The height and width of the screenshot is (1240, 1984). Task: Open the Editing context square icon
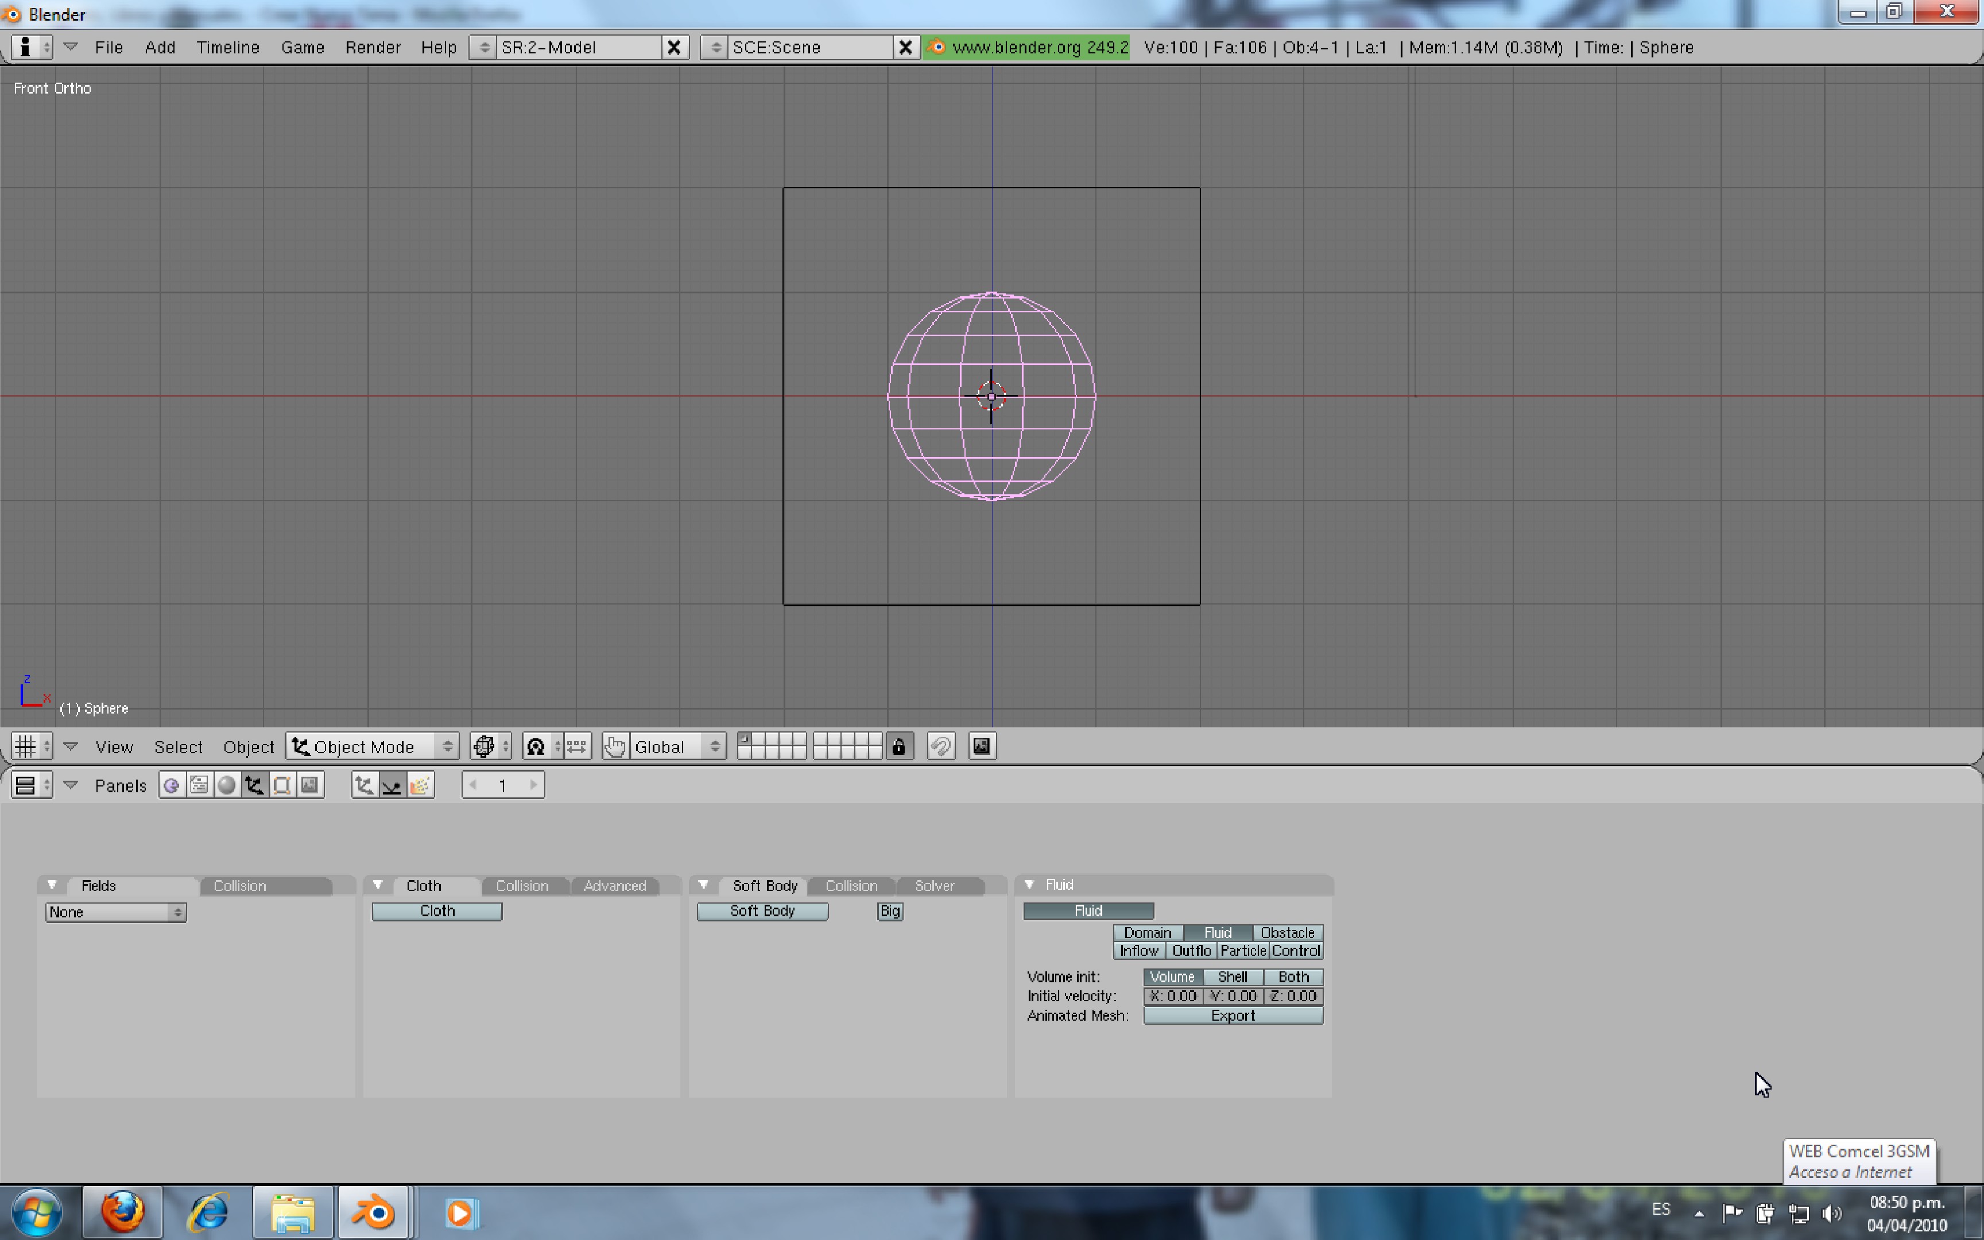[282, 785]
